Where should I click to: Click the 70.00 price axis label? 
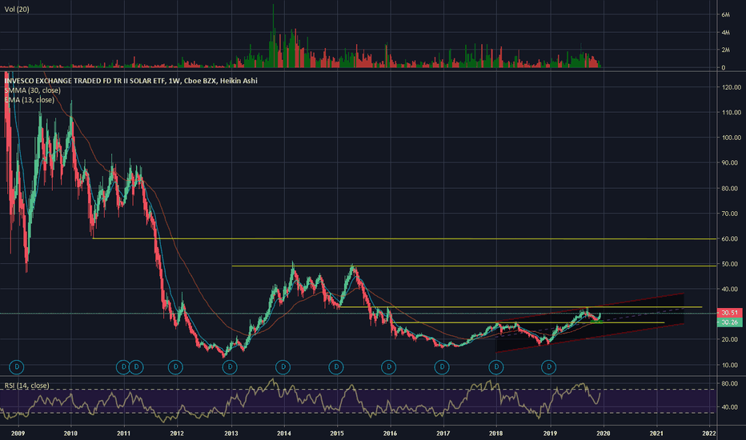(732, 214)
